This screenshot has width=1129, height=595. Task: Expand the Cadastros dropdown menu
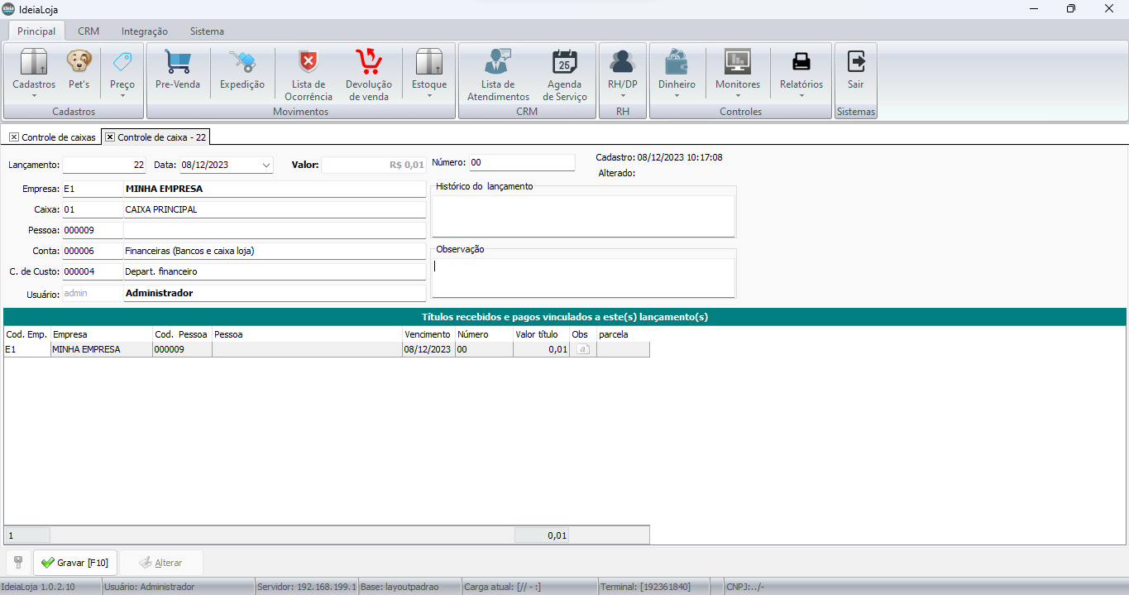coord(34,95)
